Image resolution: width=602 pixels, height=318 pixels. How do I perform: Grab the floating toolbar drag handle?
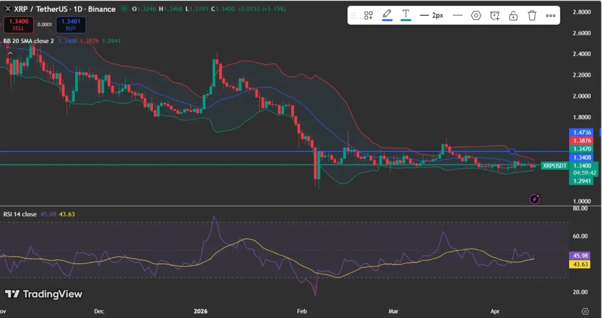click(x=353, y=15)
